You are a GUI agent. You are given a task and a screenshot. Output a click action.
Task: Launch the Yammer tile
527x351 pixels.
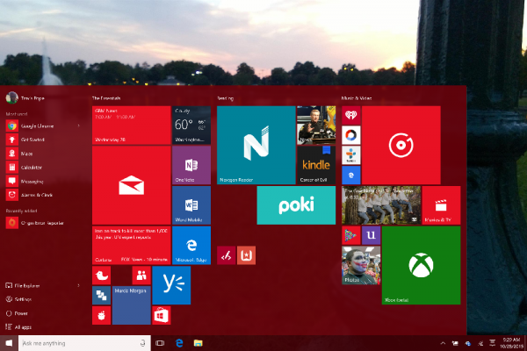click(171, 285)
